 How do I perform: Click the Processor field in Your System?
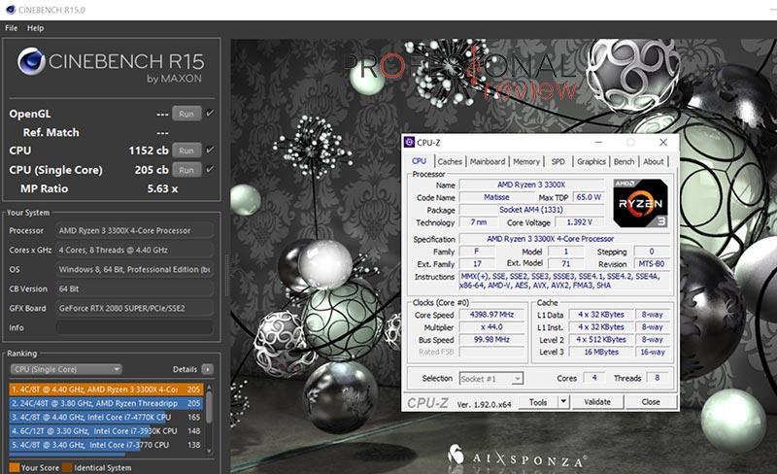tap(134, 230)
